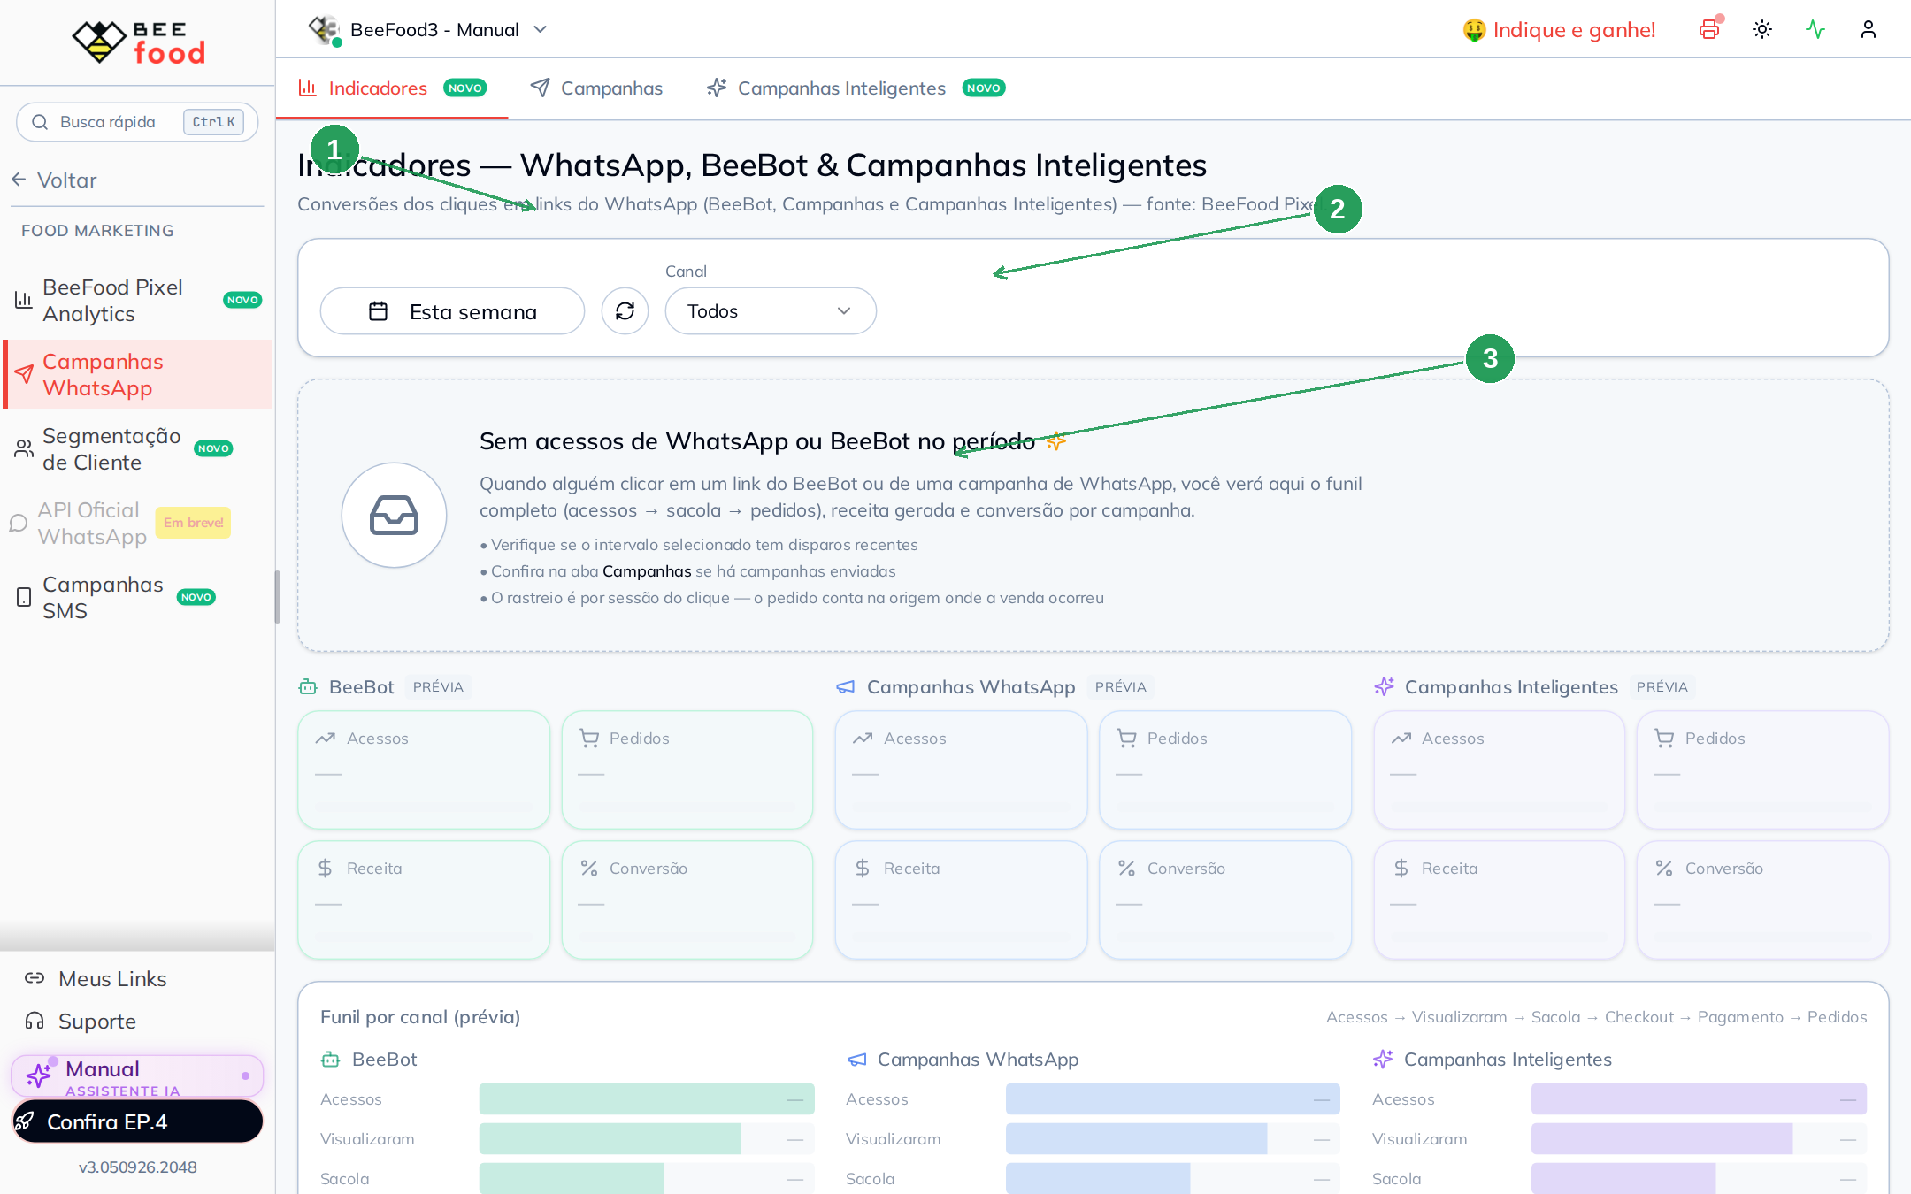Switch to the Indicadores tab
Viewport: 1911px width, 1194px height.
point(392,88)
